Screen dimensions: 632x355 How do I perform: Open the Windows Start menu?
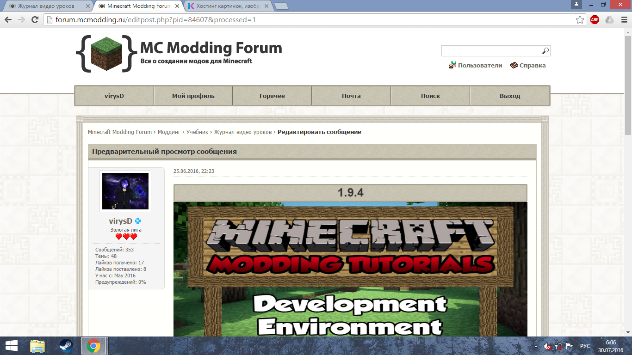(x=12, y=346)
